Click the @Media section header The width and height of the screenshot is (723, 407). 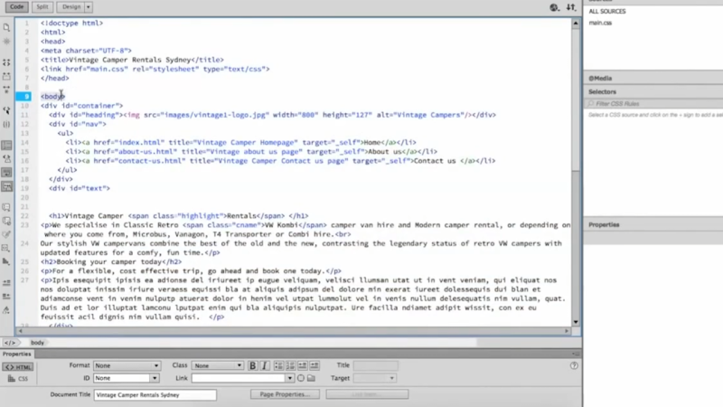653,78
